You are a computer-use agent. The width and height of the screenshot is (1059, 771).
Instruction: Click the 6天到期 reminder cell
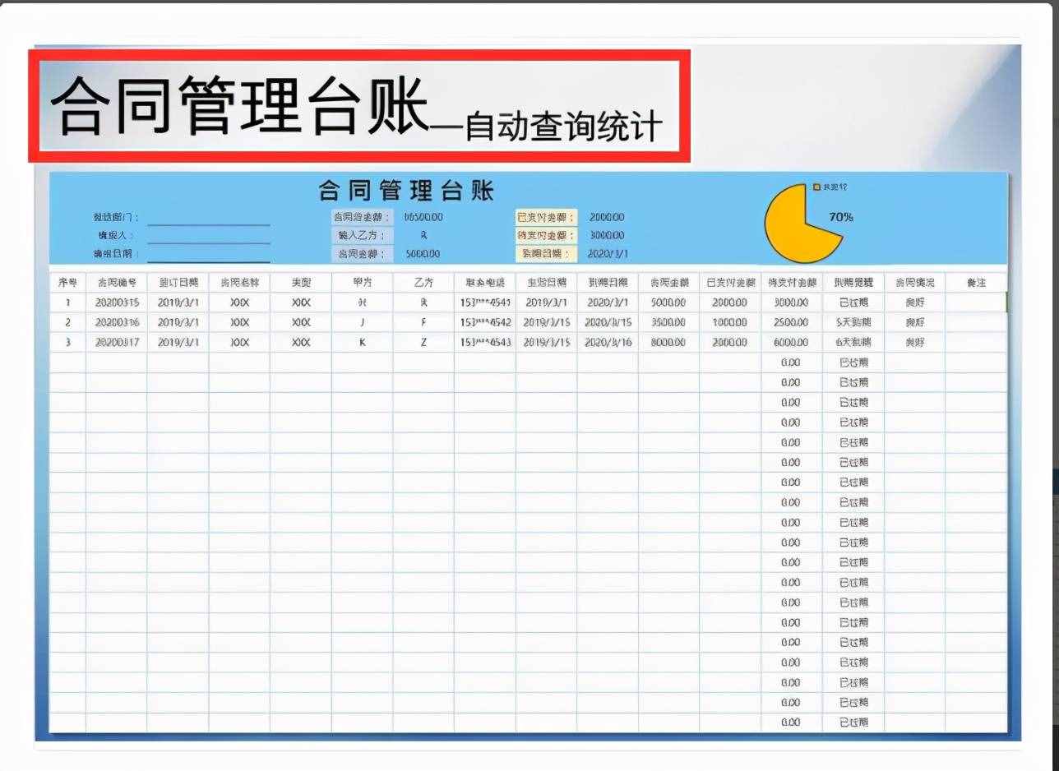(853, 342)
